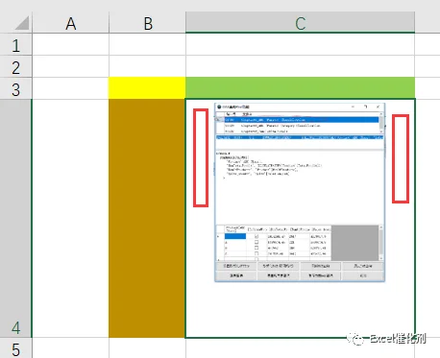Click cell B2
This screenshot has height=358, width=440.
[x=147, y=66]
